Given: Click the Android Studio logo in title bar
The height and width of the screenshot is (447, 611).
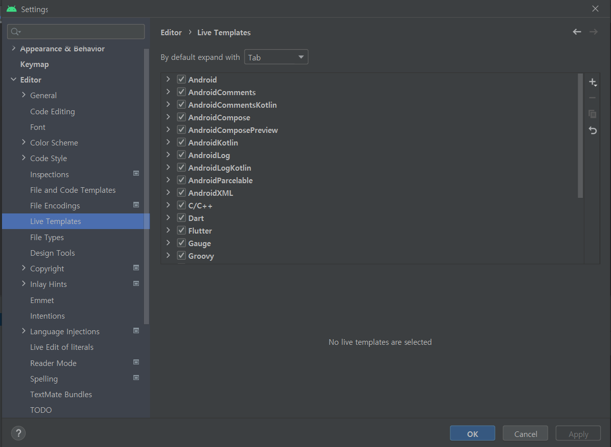Looking at the screenshot, I should tap(12, 9).
